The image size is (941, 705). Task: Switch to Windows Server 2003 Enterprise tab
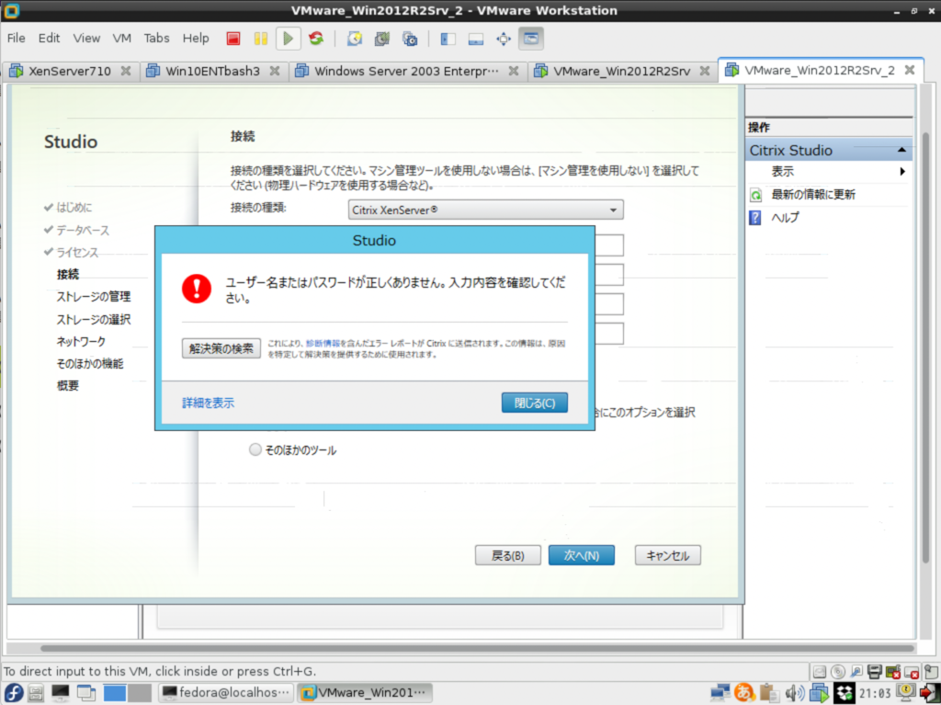(406, 71)
